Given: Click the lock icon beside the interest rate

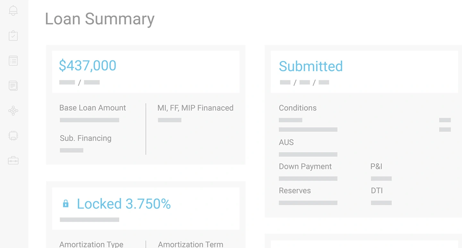Looking at the screenshot, I should (66, 203).
